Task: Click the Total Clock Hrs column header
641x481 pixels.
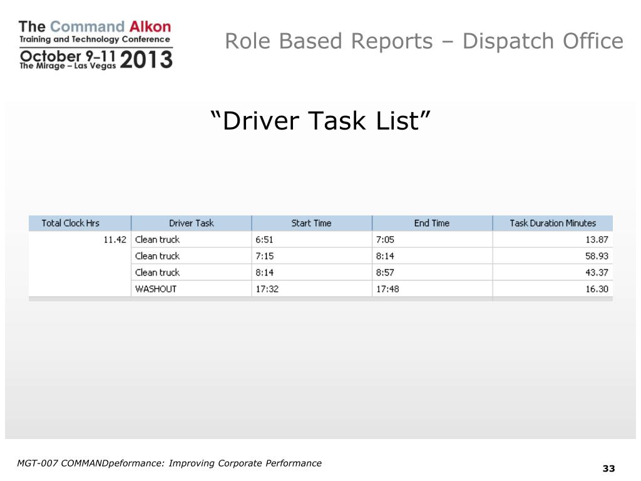Action: pos(79,223)
